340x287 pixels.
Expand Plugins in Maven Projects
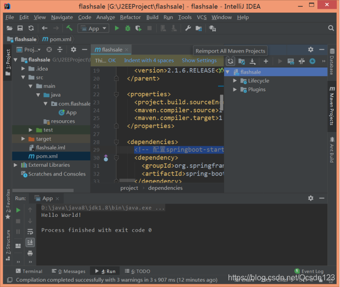click(235, 89)
